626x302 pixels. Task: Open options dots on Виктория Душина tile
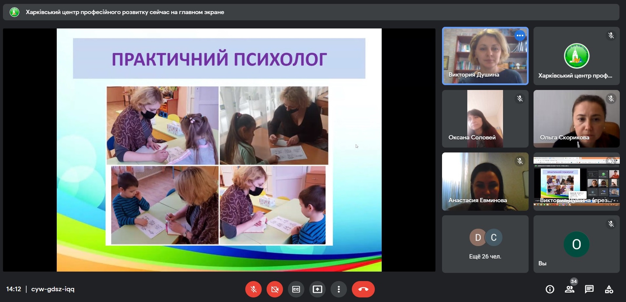[x=520, y=35]
